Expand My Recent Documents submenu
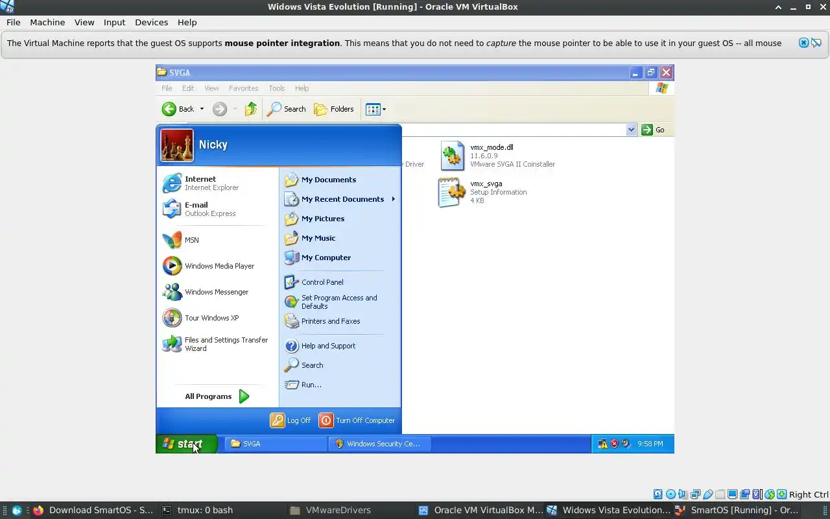The image size is (830, 519). point(340,199)
